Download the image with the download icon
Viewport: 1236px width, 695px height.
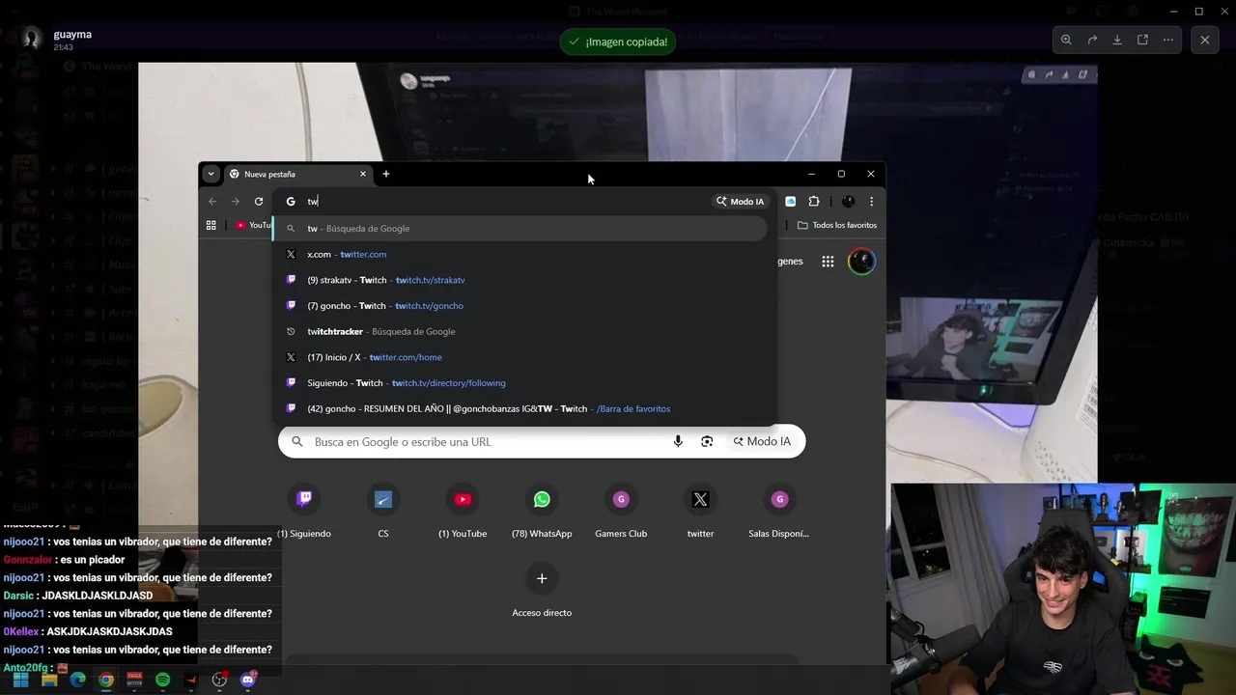1117,40
